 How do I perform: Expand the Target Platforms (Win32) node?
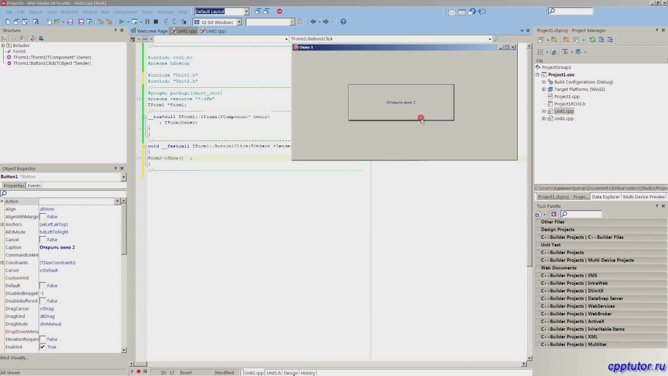[544, 89]
